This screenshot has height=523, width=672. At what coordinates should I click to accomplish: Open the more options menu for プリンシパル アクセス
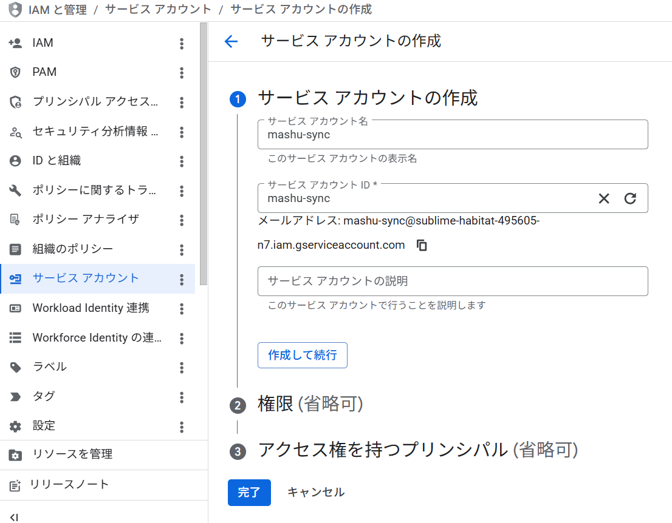tap(182, 103)
